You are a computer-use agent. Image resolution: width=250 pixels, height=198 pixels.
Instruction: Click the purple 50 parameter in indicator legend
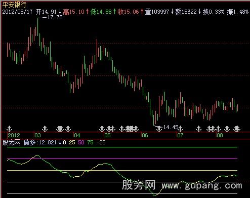pos(81,142)
